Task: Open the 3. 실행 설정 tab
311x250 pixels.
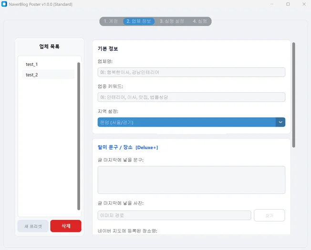Action: point(172,21)
